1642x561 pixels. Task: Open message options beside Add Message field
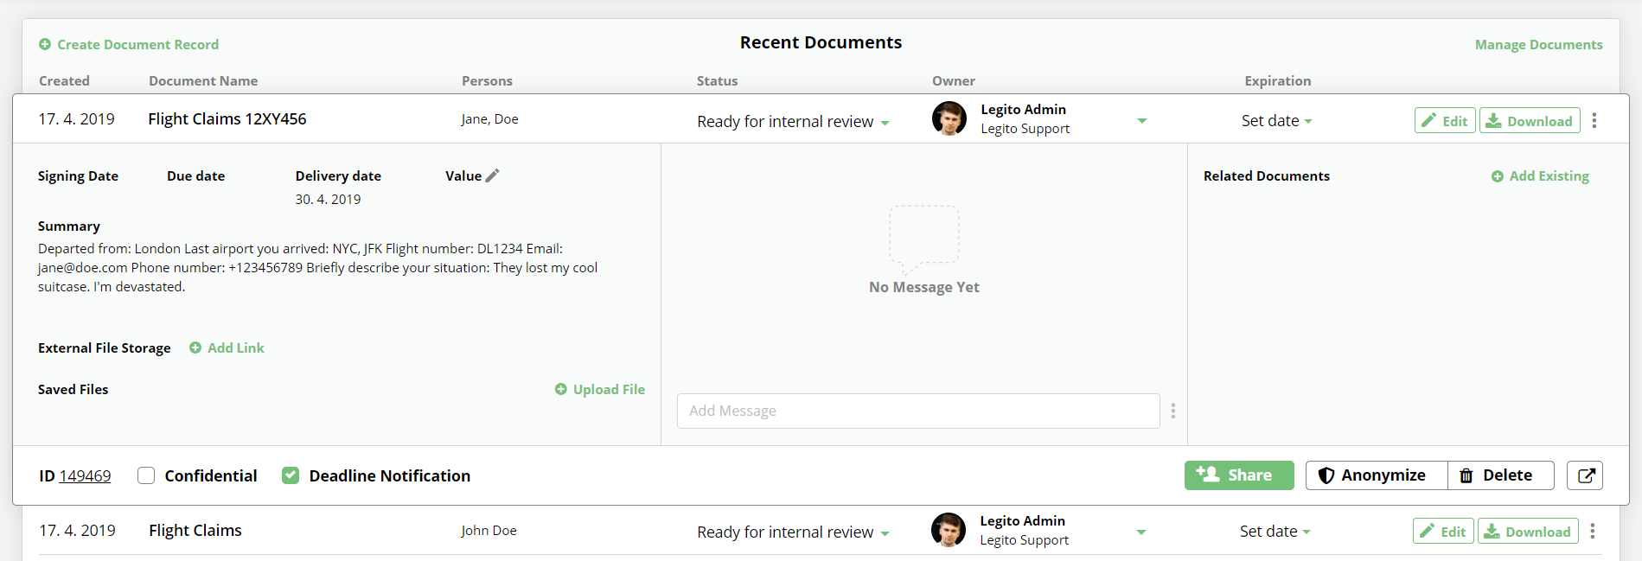(1172, 411)
